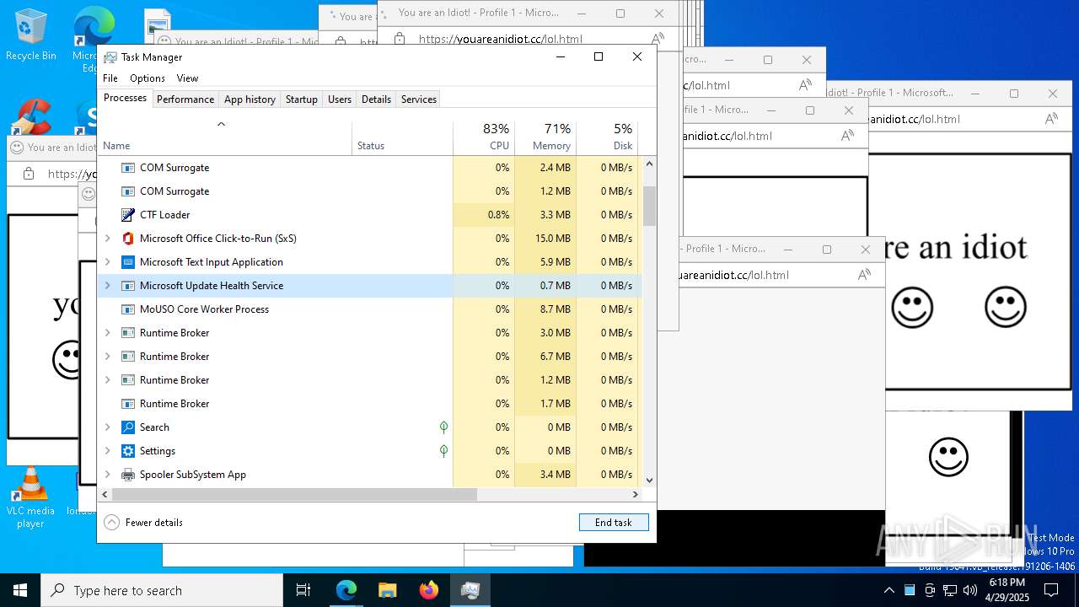Expand Microsoft Text Input Application process
The height and width of the screenshot is (607, 1079).
pyautogui.click(x=107, y=262)
